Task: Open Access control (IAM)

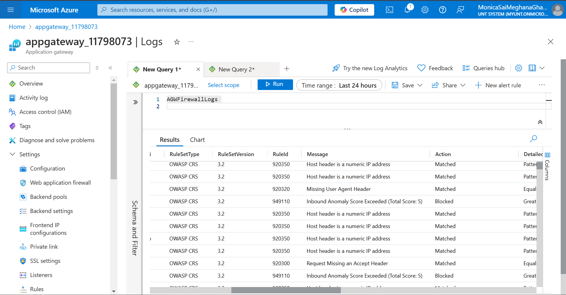Action: pos(45,112)
